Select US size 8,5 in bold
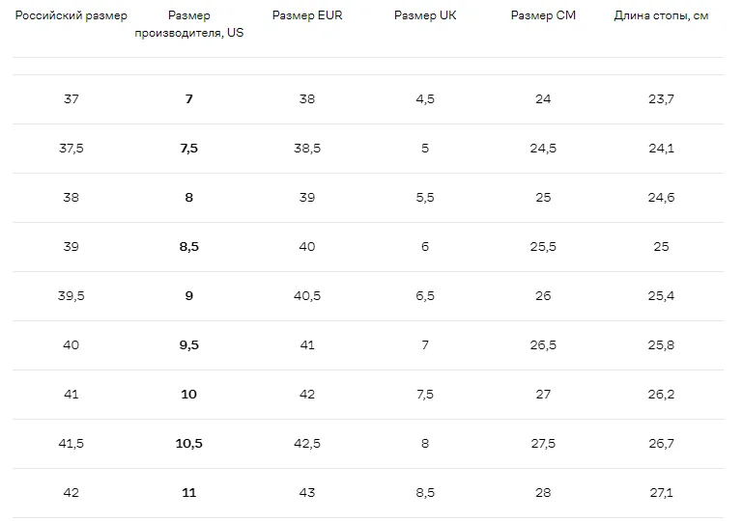This screenshot has width=743, height=521. (x=189, y=247)
